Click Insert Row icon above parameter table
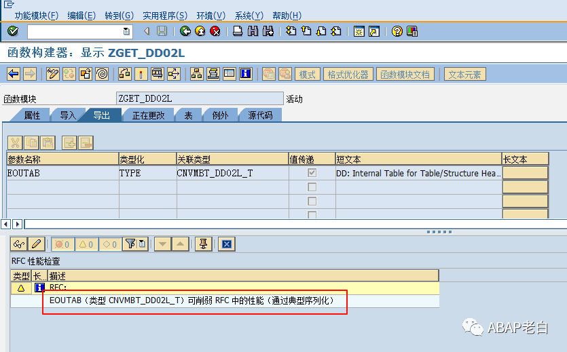The height and width of the screenshot is (352, 567). (69, 142)
